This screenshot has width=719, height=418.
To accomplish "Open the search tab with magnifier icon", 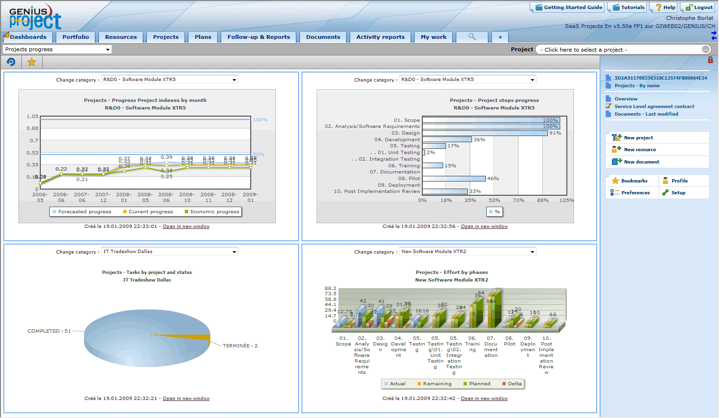I will pos(472,37).
